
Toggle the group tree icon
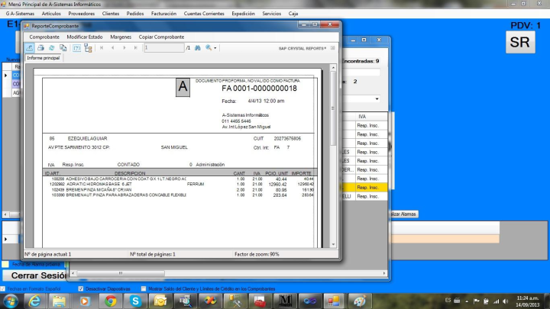(88, 48)
